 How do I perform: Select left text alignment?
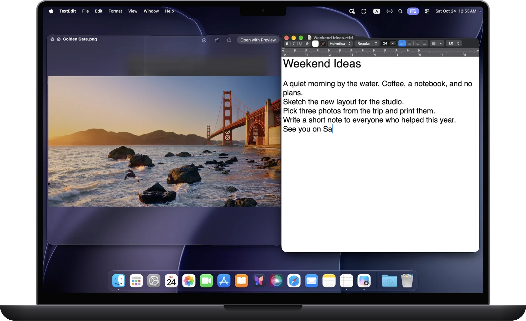402,43
